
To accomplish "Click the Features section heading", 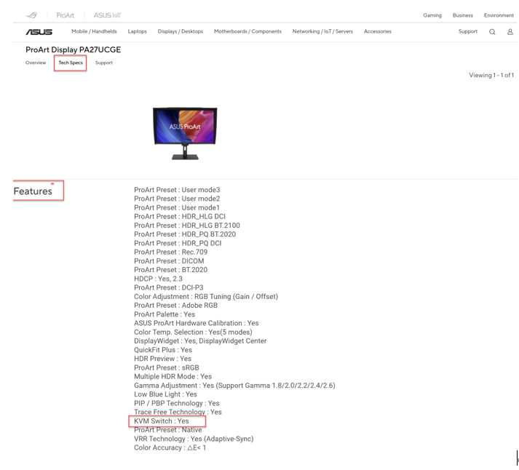I will [33, 191].
